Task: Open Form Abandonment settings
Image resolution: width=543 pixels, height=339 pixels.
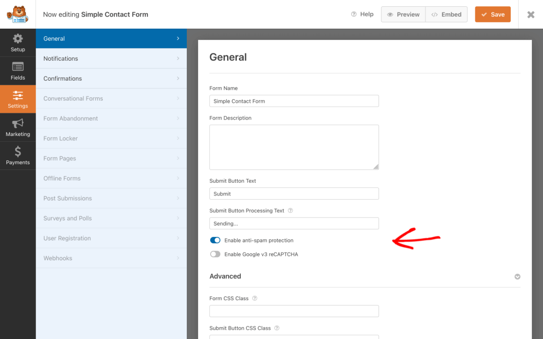Action: (x=111, y=118)
